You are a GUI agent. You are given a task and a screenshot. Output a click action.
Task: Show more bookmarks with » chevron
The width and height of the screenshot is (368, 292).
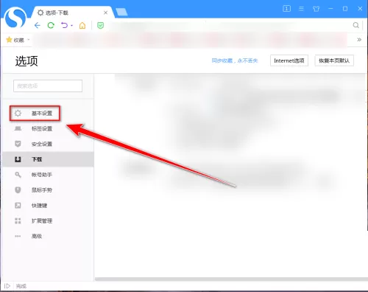359,40
